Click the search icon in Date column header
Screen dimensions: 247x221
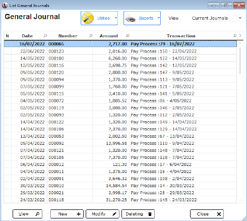pyautogui.click(x=45, y=36)
